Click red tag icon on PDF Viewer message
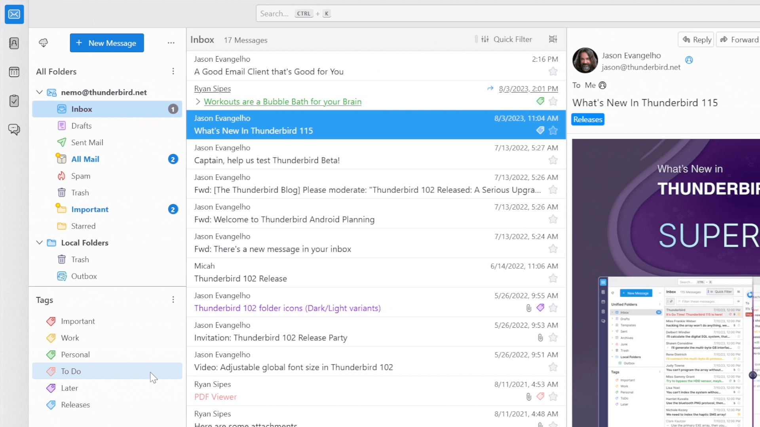This screenshot has width=760, height=427. pyautogui.click(x=540, y=396)
